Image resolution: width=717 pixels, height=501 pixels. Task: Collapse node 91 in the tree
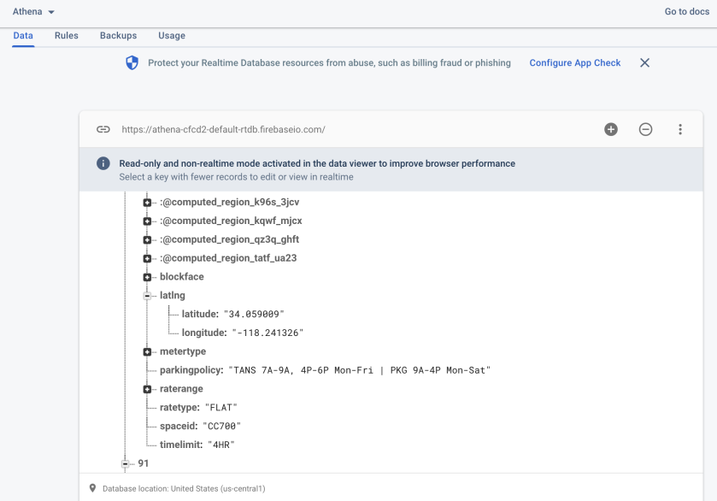tap(126, 464)
